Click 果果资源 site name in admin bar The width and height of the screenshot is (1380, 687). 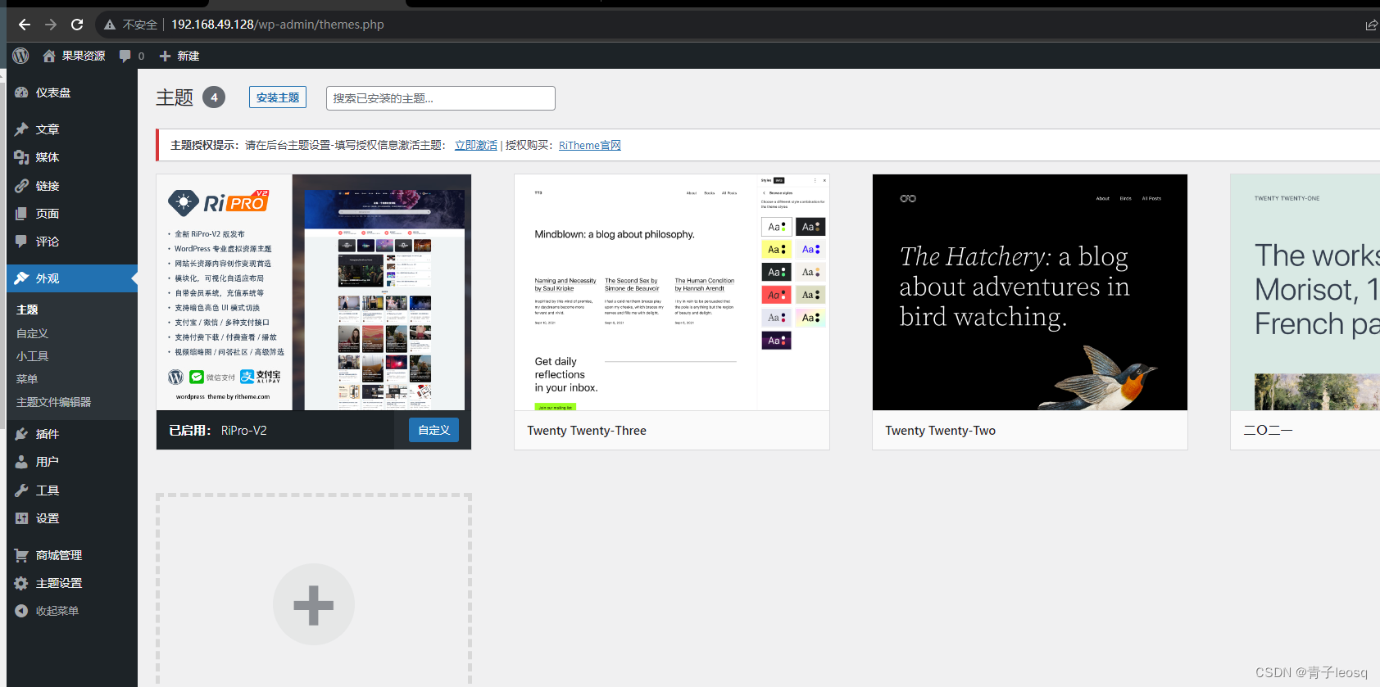coord(84,56)
